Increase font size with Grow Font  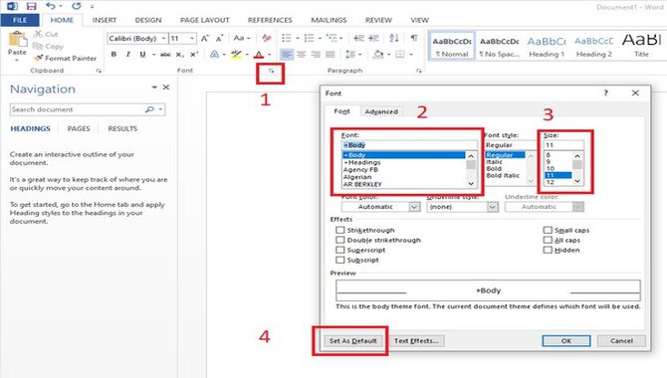(x=205, y=38)
